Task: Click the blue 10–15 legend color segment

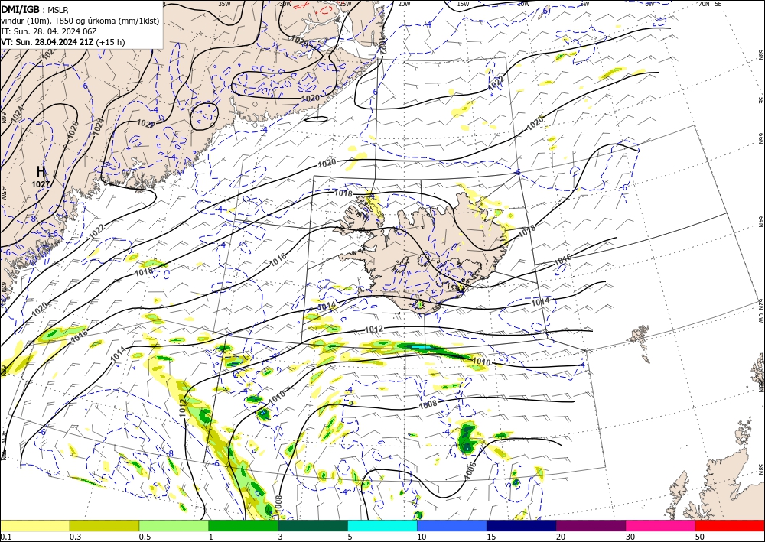Action: click(452, 525)
